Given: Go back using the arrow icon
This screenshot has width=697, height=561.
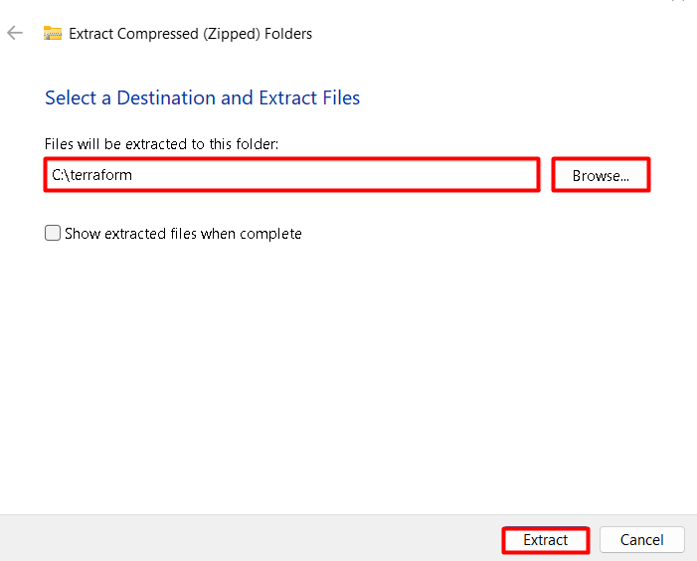Looking at the screenshot, I should point(15,33).
